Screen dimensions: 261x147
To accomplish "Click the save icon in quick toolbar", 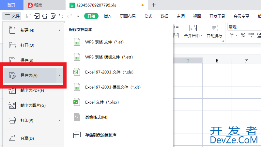I will 28,16.
